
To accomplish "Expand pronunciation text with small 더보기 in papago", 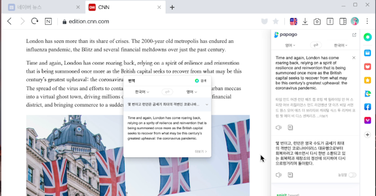I will pos(324,116).
